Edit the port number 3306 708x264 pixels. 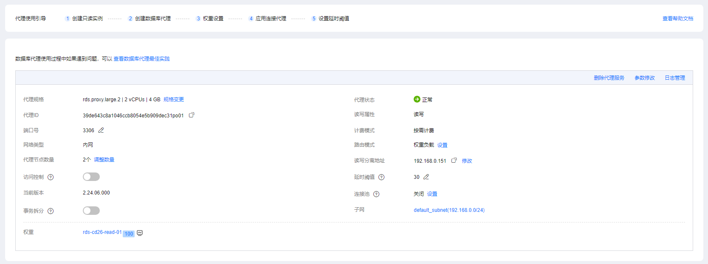101,131
